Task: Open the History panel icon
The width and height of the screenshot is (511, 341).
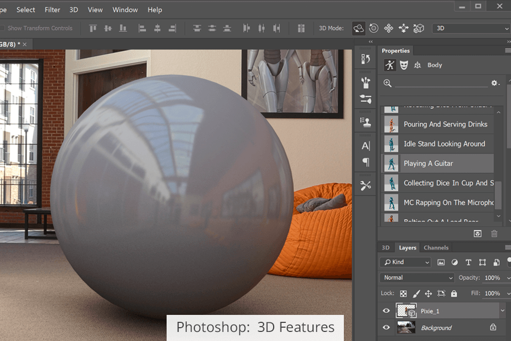Action: coord(366,59)
